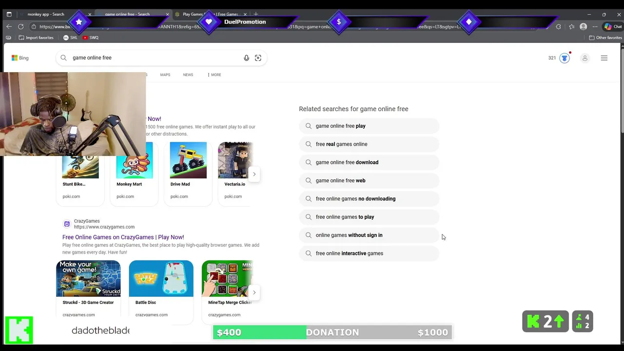Click the Monkey Mart title text
Screen dimensions: 624x351
[x=129, y=184]
